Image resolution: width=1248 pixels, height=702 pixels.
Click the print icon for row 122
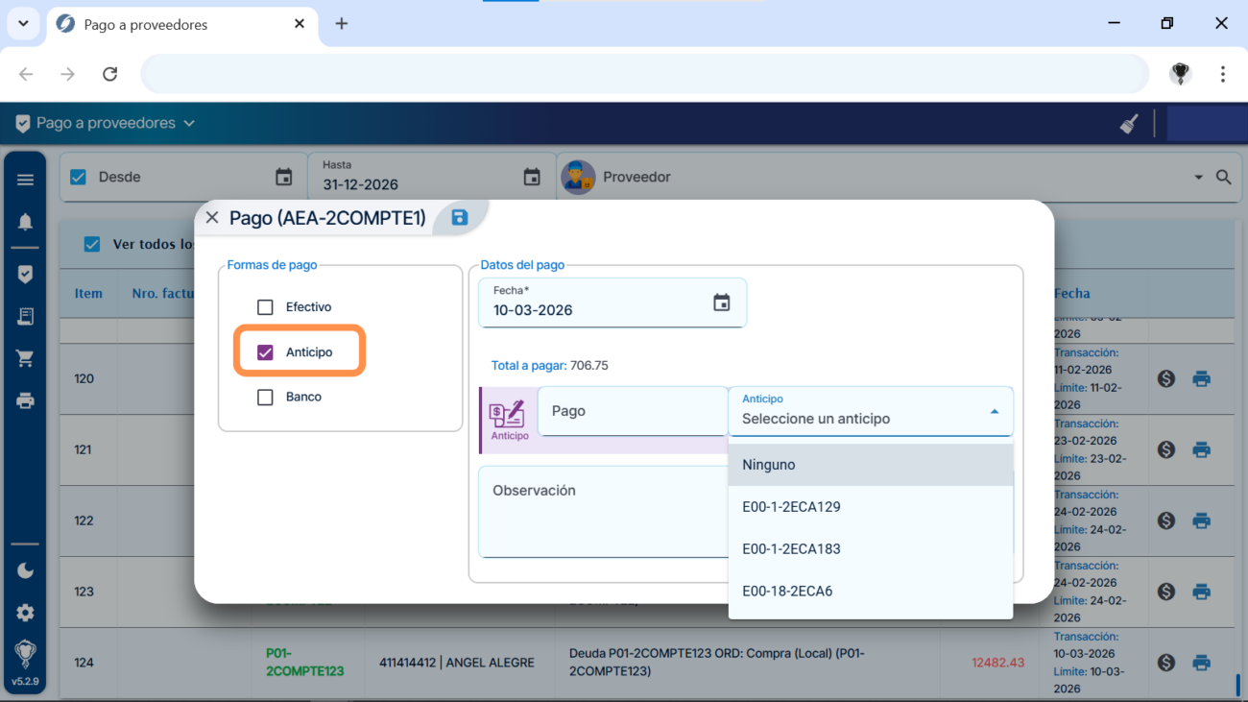pos(1201,520)
